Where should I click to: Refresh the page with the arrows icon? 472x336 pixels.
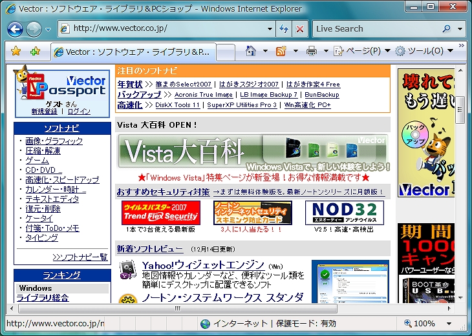click(284, 29)
